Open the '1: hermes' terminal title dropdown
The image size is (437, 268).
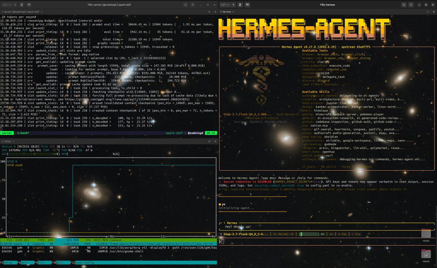(x=227, y=12)
